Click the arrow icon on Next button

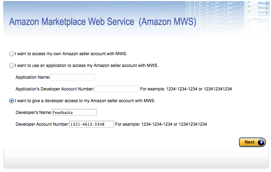coord(261,142)
